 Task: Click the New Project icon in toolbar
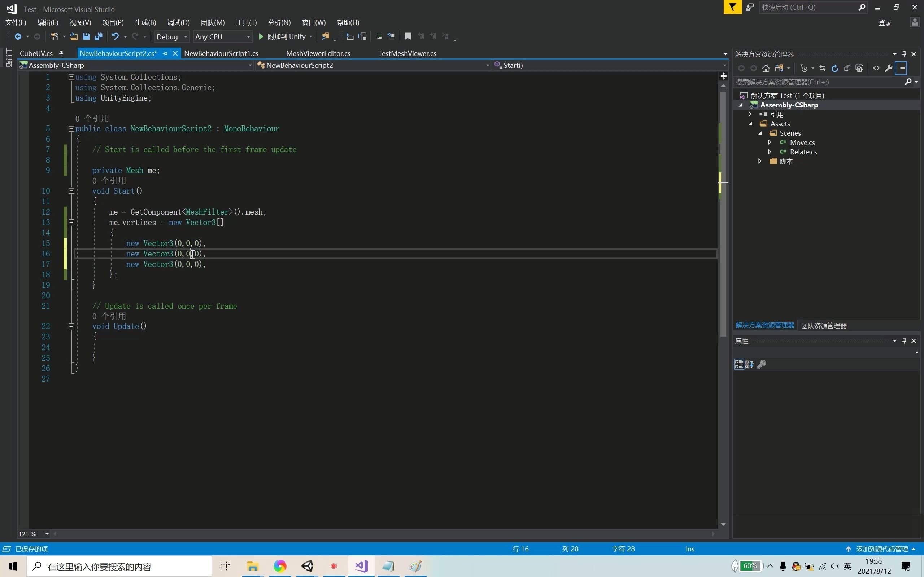55,37
